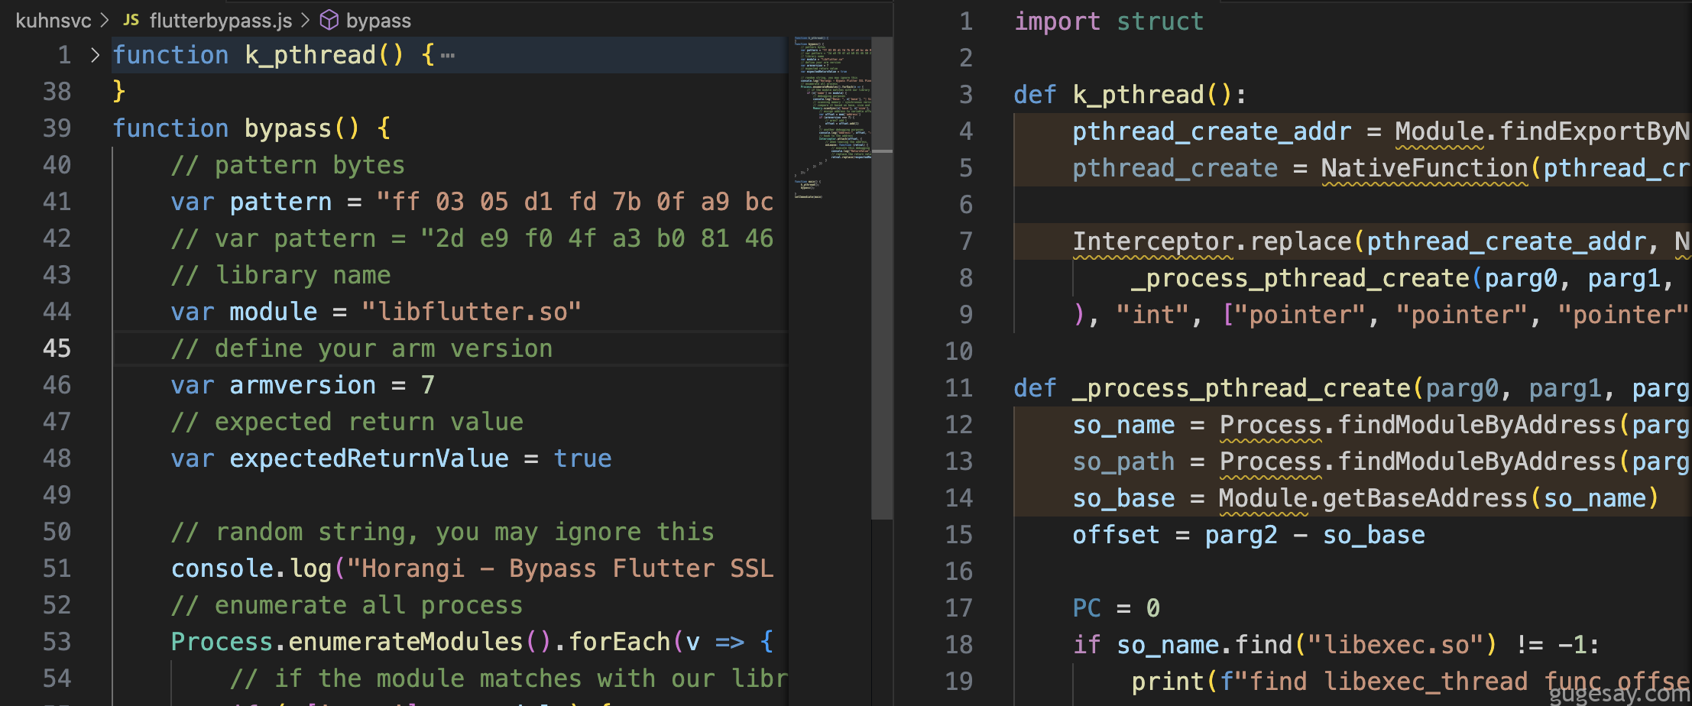Click the "libflutter.so" string
The height and width of the screenshot is (706, 1692).
pos(472,312)
